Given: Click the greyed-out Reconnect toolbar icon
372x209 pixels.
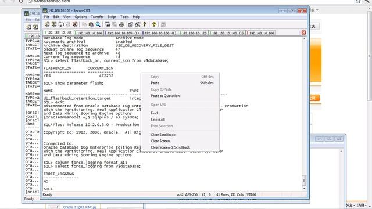Looking at the screenshot, I should click(68, 24).
